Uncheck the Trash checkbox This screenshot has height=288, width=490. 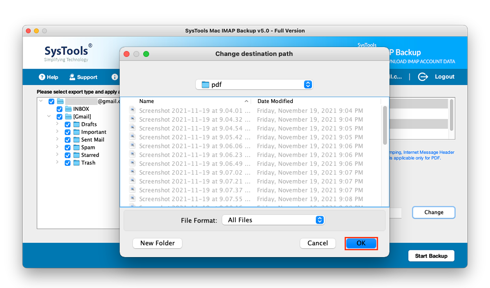[x=68, y=163]
